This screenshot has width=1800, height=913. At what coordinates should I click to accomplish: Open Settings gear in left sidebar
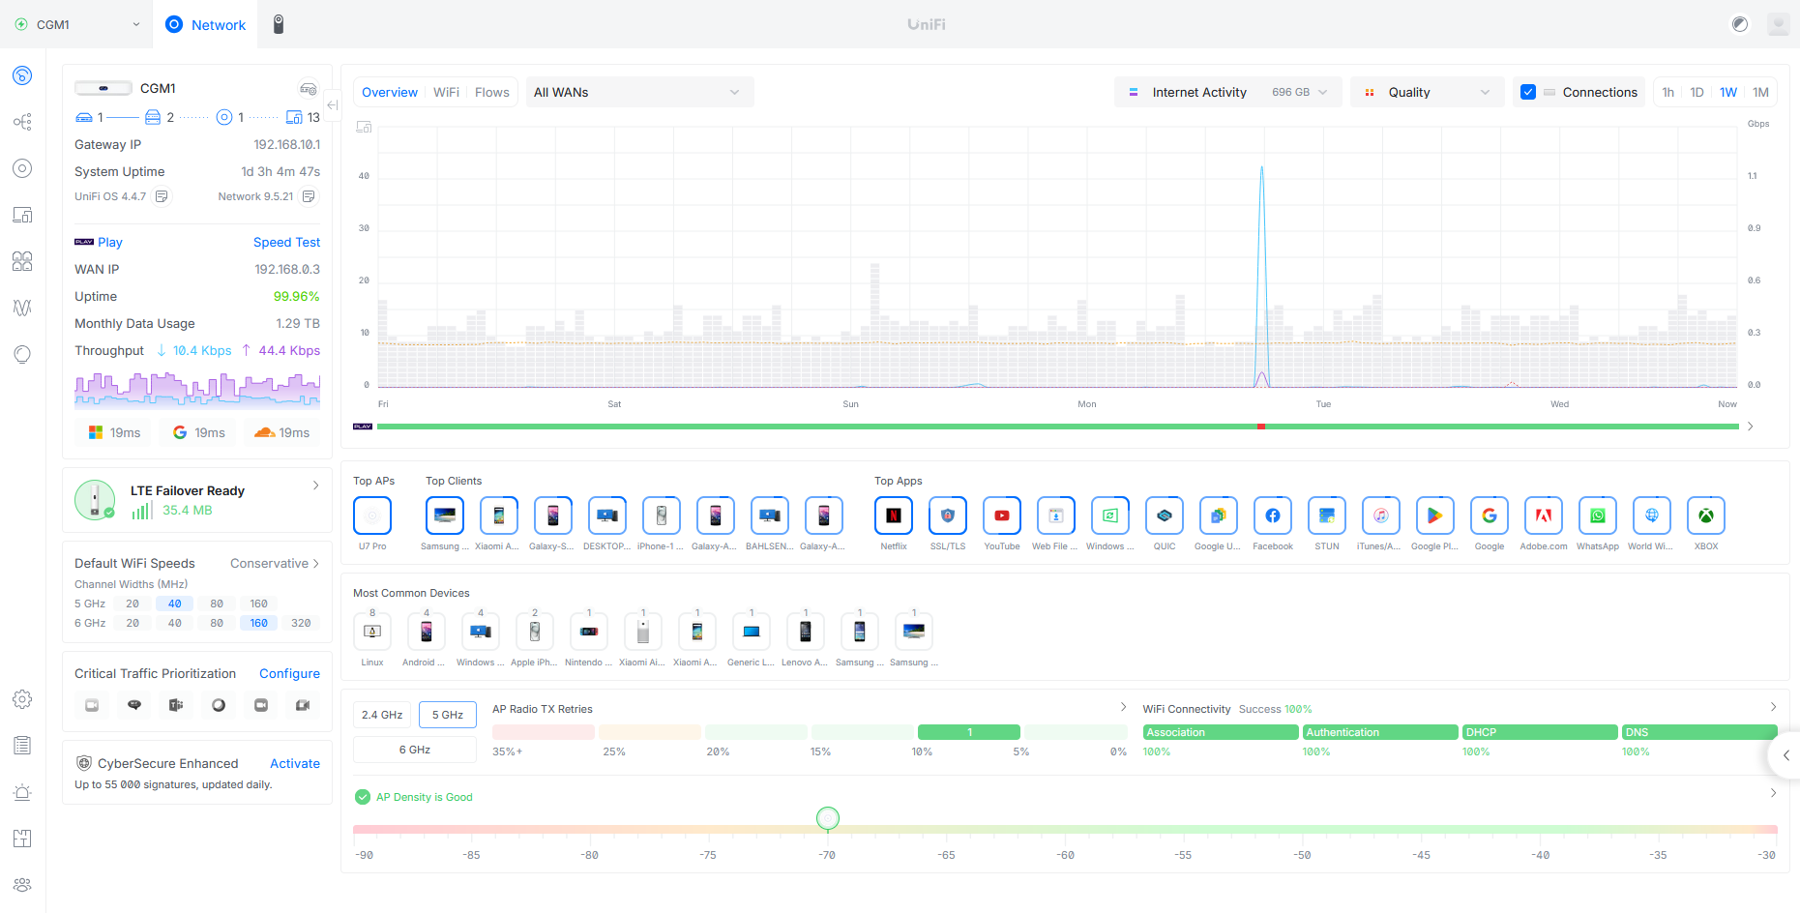[x=22, y=699]
